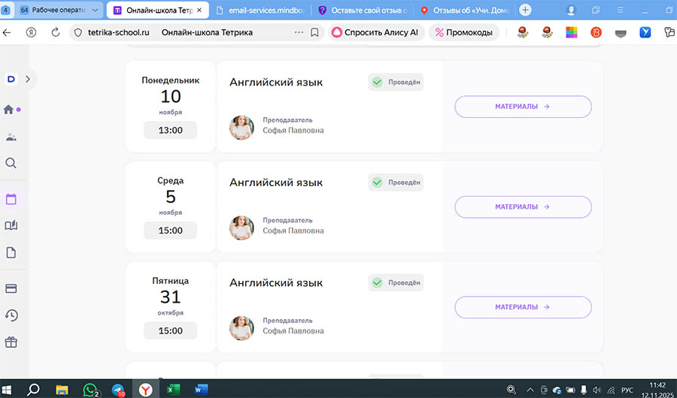Open the teachers people icon in sidebar

tap(11, 137)
